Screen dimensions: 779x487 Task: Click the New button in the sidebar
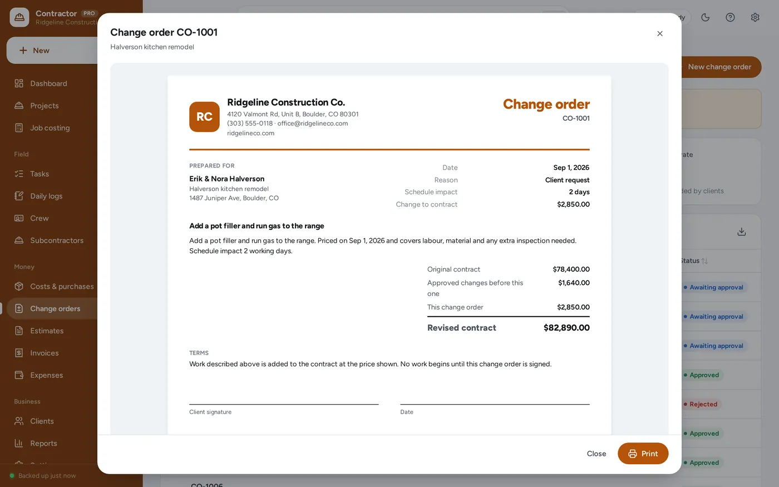tap(52, 50)
